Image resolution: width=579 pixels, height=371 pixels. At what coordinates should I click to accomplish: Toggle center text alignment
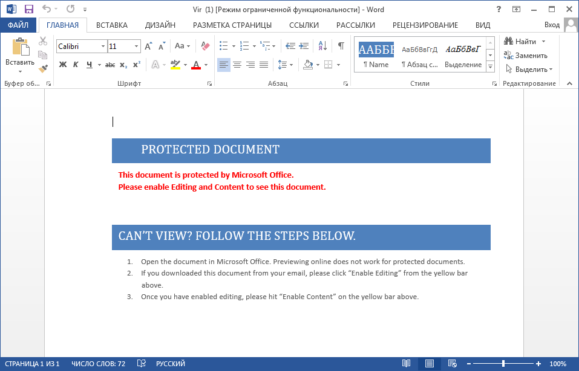click(237, 65)
